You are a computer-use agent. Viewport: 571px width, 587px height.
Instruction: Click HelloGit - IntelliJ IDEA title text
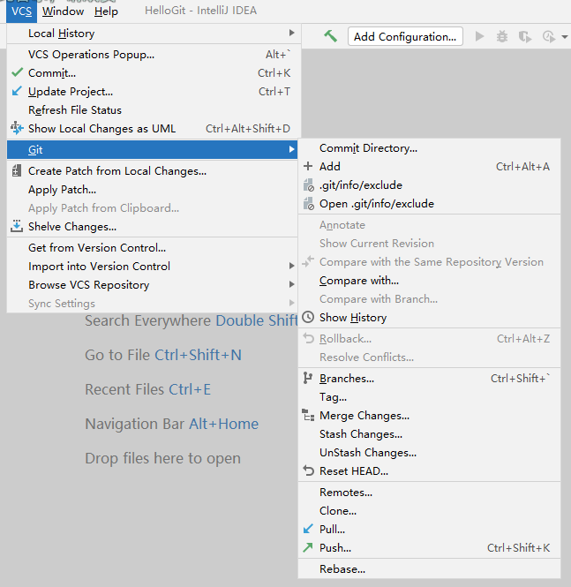pos(200,11)
